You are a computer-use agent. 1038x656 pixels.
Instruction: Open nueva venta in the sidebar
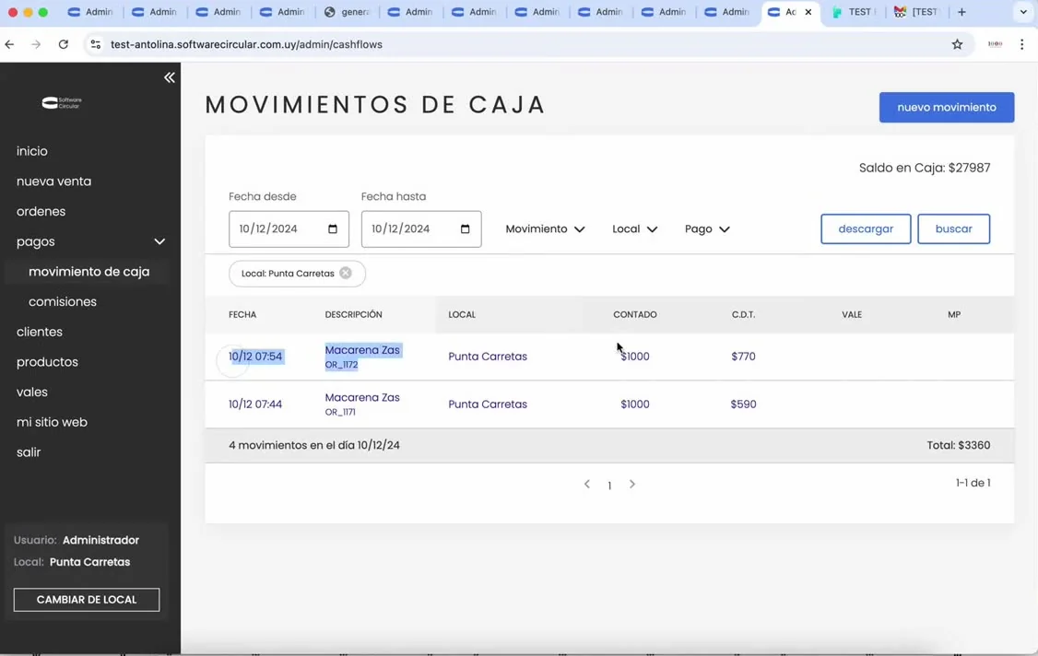click(53, 182)
